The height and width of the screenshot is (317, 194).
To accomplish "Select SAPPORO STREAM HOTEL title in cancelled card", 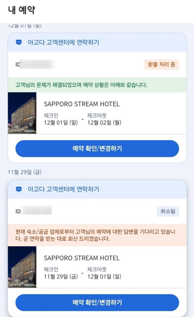I will [x=81, y=258].
